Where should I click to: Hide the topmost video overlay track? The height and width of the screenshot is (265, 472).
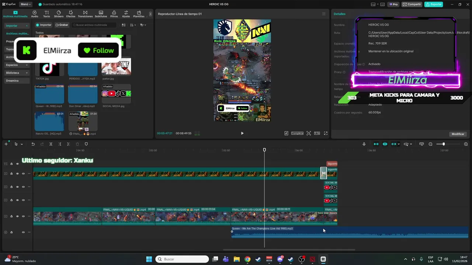[17, 174]
